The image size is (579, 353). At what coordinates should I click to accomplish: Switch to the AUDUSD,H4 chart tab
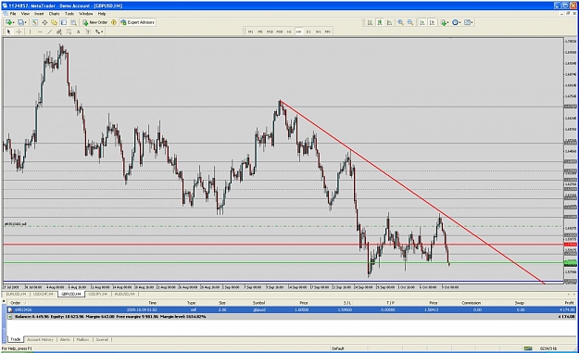tap(124, 295)
